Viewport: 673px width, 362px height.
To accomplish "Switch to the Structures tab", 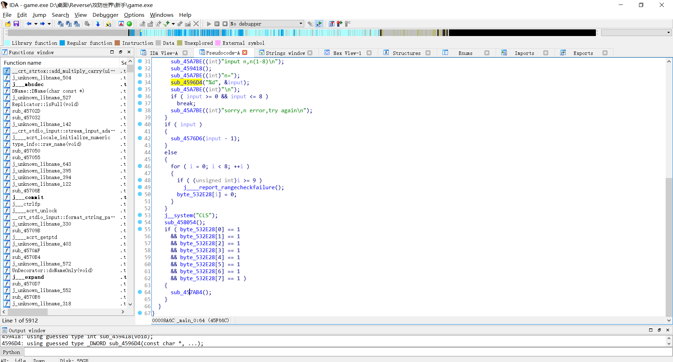I will click(407, 53).
